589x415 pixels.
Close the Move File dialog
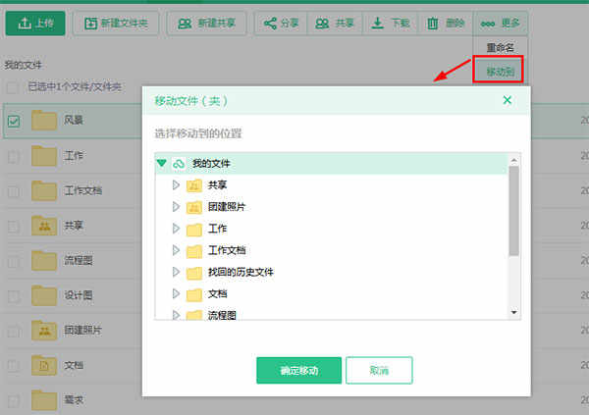[508, 99]
